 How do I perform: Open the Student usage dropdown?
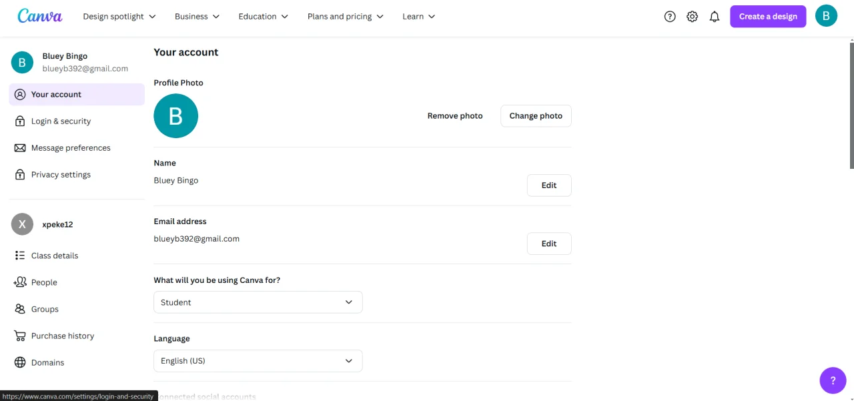click(258, 302)
